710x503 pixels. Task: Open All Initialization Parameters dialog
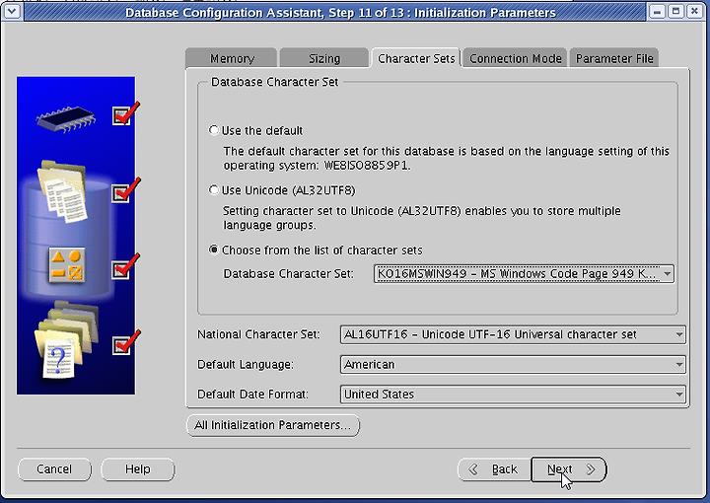tap(273, 426)
